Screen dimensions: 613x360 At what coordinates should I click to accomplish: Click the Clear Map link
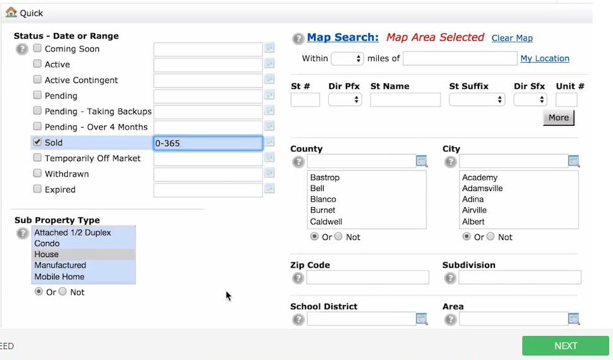(512, 38)
